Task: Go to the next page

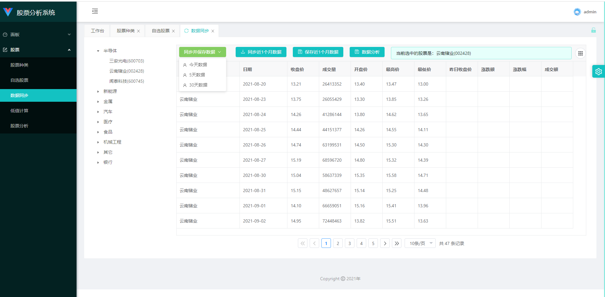Action: [x=385, y=243]
